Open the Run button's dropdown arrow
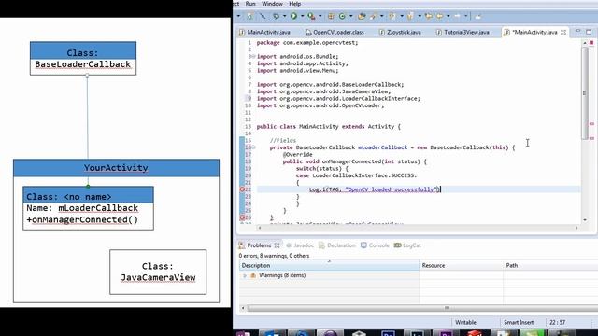 coord(302,16)
